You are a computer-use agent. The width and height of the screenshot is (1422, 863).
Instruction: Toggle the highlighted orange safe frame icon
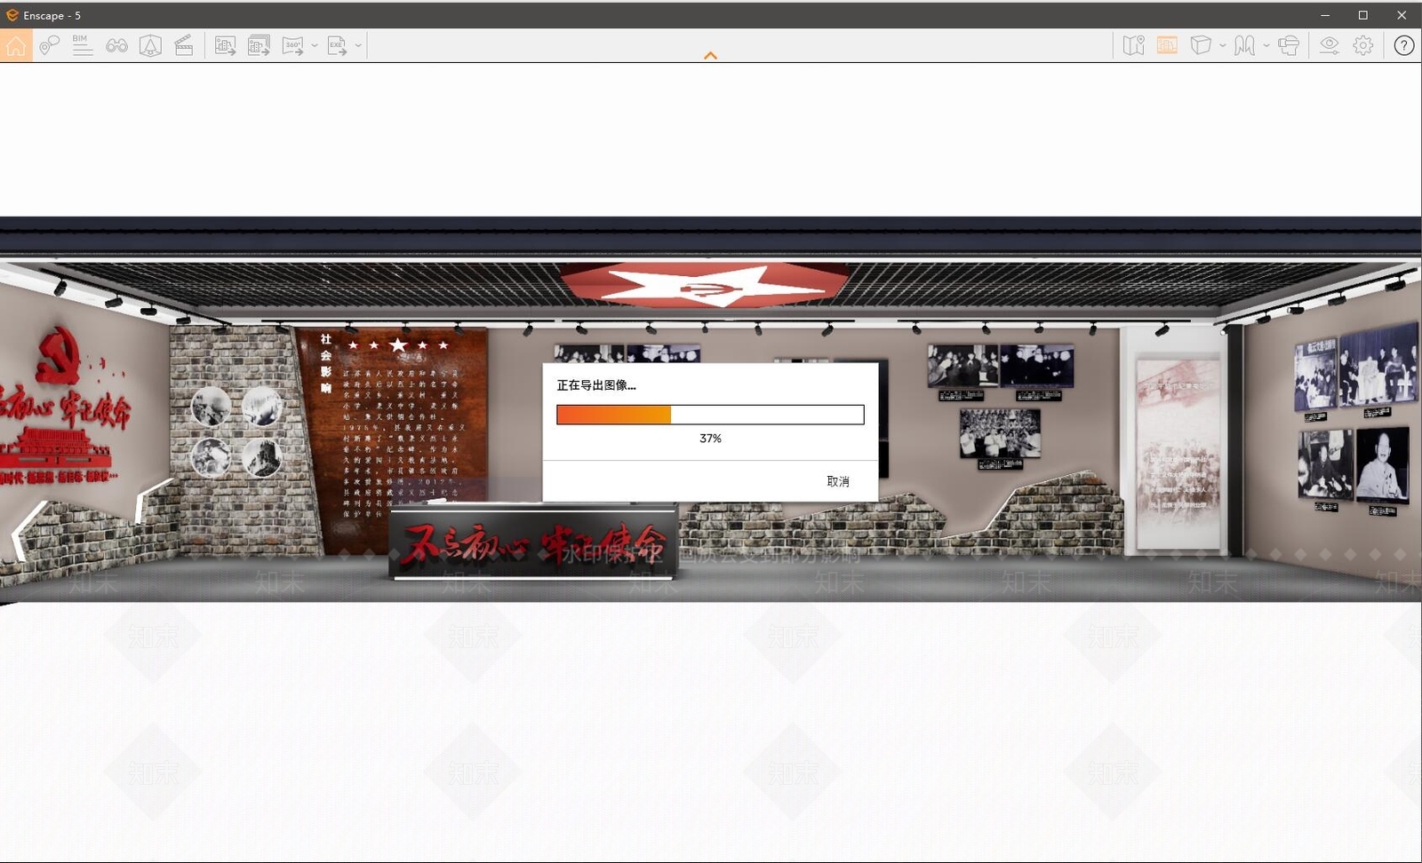(x=1167, y=45)
